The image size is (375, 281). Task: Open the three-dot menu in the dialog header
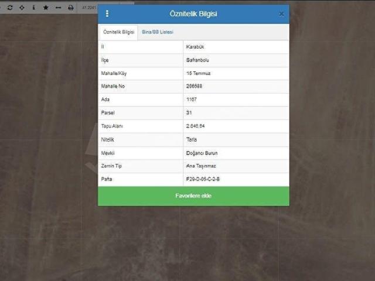coord(107,13)
